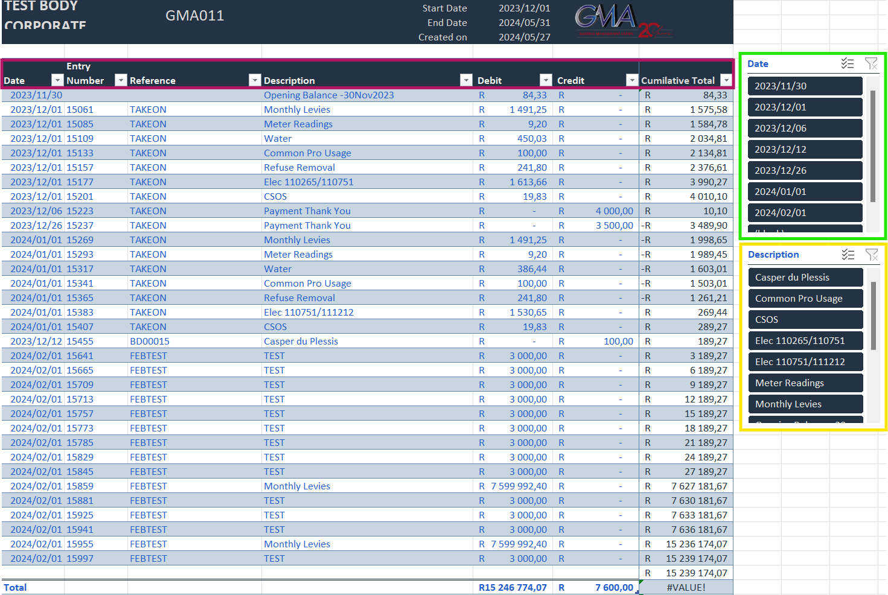Select Elec 110265/110751 description table cell
The height and width of the screenshot is (595, 888).
tap(367, 182)
